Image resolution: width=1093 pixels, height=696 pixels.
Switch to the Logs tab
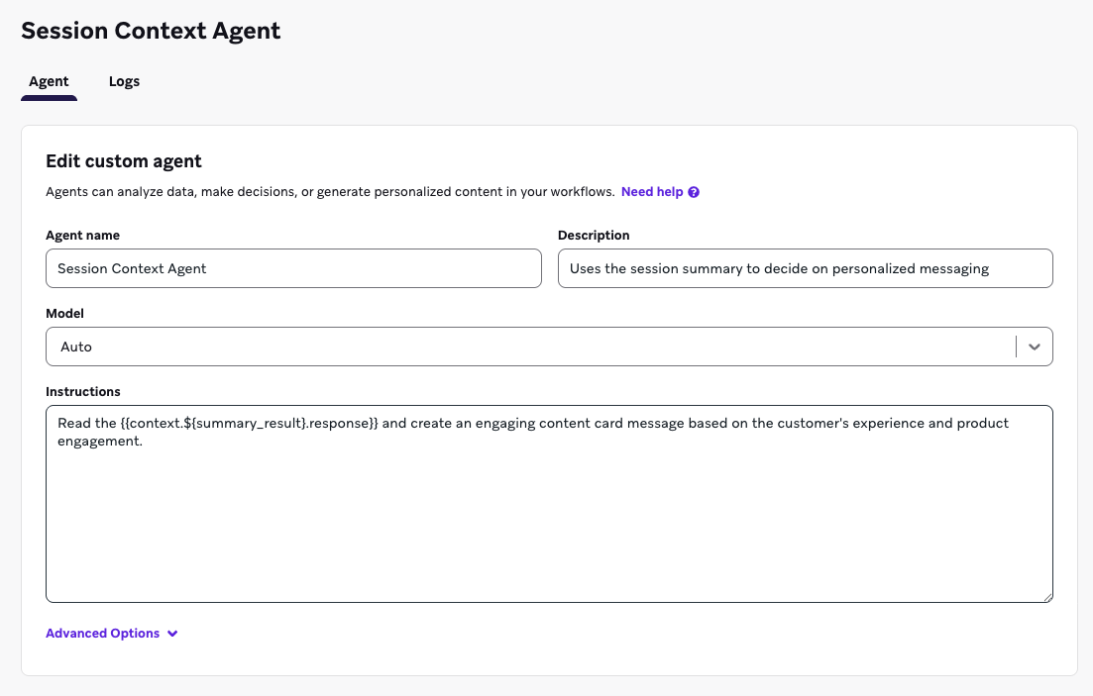click(124, 81)
